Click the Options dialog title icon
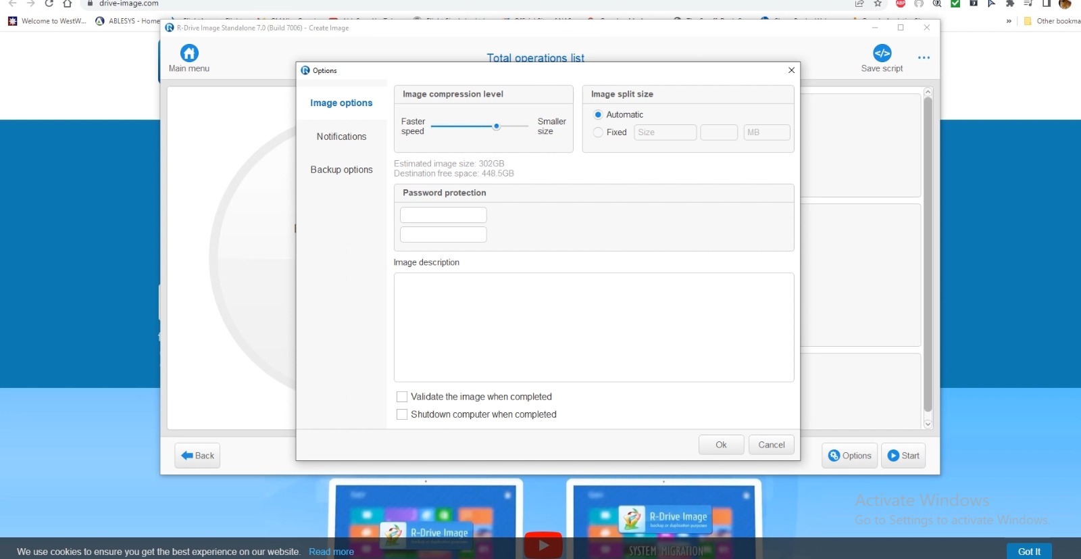Screen dimensions: 1081x559 [x=305, y=70]
